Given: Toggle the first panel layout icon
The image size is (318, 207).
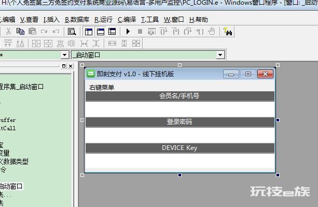Looking at the screenshot, I should click(89, 32).
